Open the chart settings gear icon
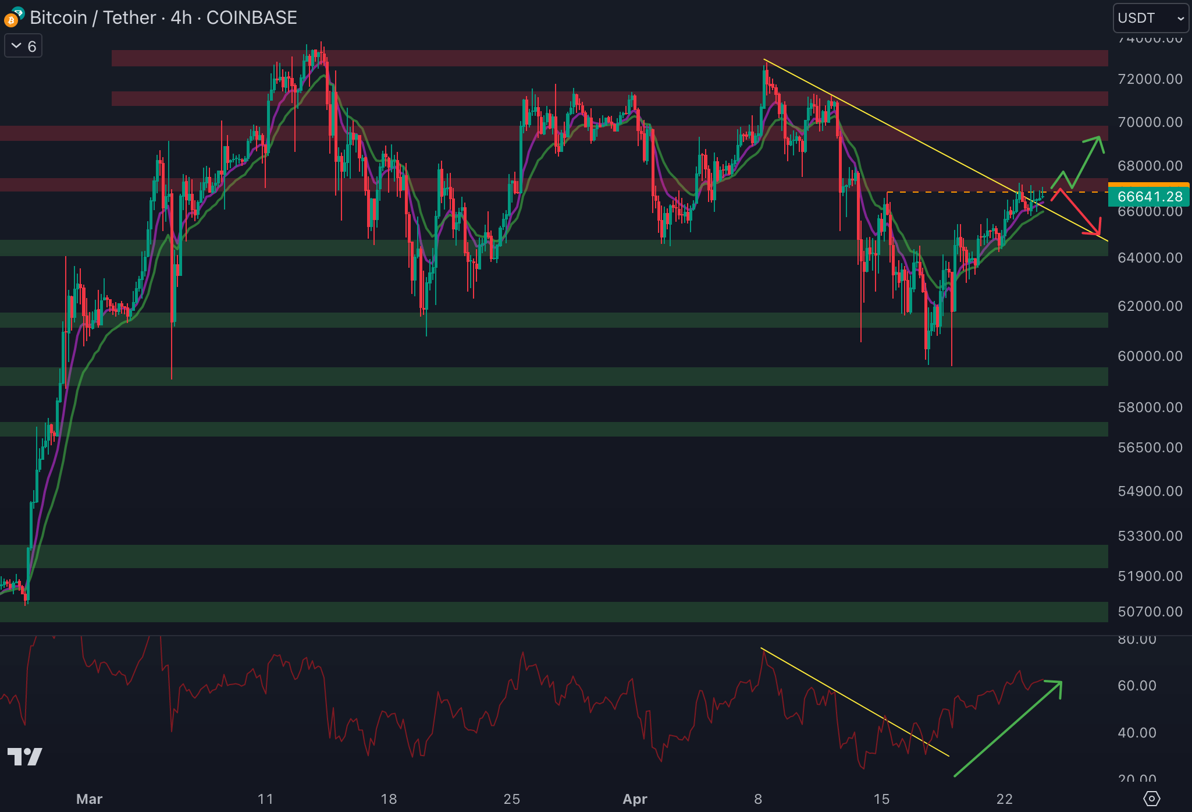Image resolution: width=1192 pixels, height=812 pixels. click(x=1151, y=799)
